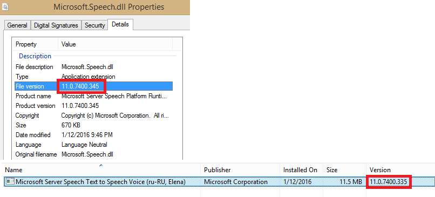435x197 pixels.
Task: Select the Product name property row
Action: (94, 96)
